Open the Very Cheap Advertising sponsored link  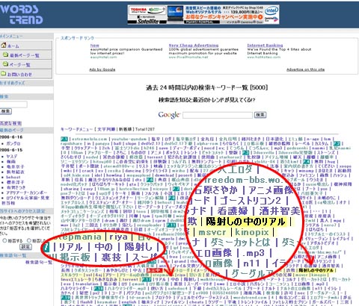pyautogui.click(x=194, y=46)
